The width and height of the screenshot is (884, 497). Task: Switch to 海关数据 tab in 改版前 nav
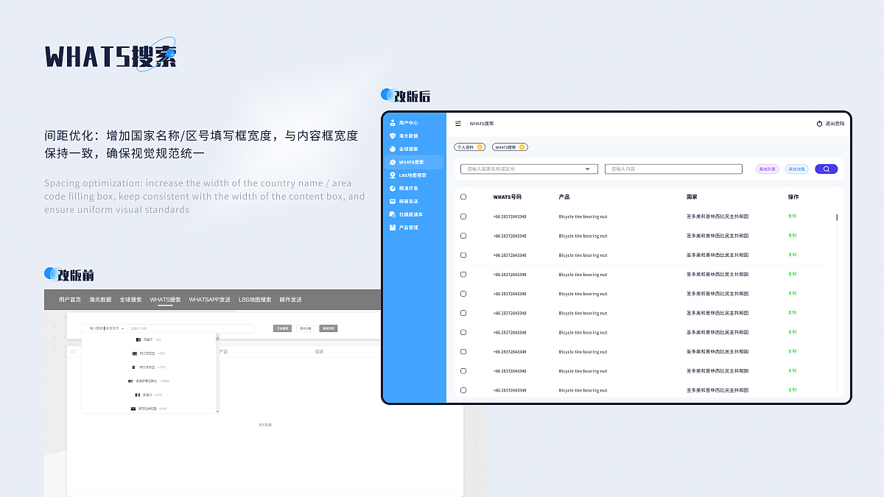click(100, 300)
